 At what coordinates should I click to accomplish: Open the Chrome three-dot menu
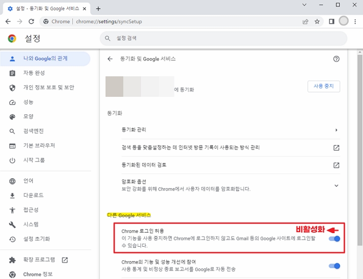pos(355,22)
